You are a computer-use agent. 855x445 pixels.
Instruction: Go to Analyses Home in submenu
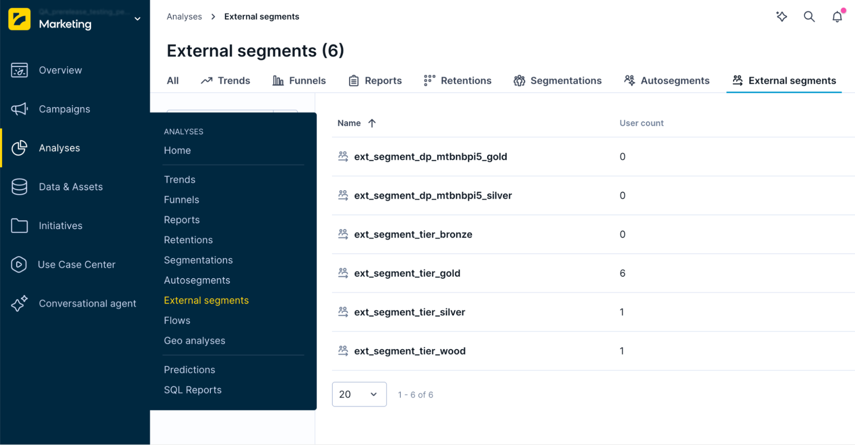click(178, 150)
